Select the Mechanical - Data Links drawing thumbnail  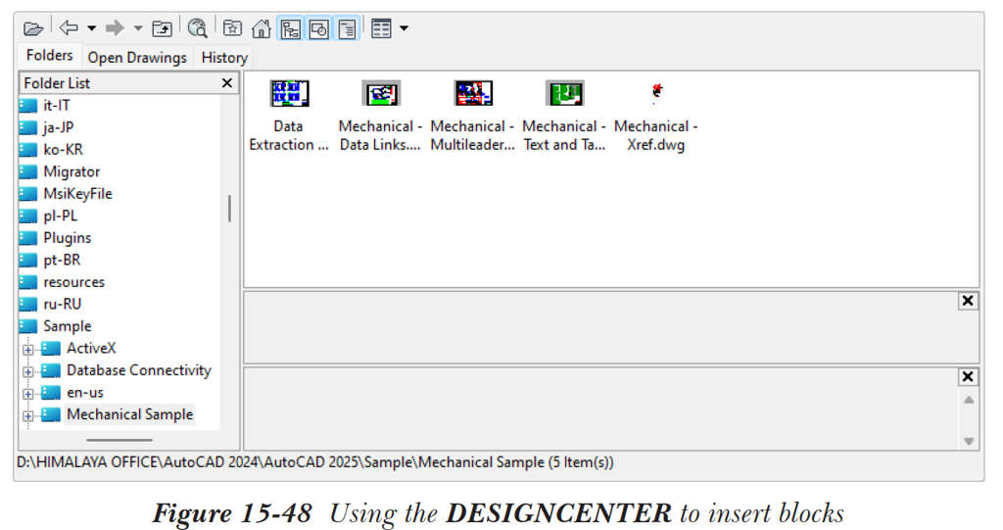coord(381,93)
